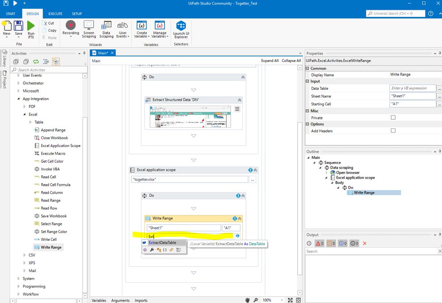
Task: Clear the Output panel with red X
Action: tap(365, 243)
